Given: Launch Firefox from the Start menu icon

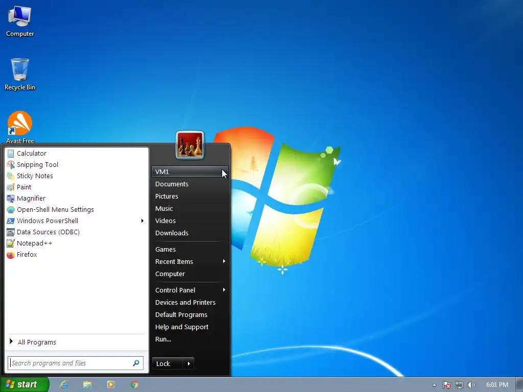Looking at the screenshot, I should pyautogui.click(x=11, y=255).
